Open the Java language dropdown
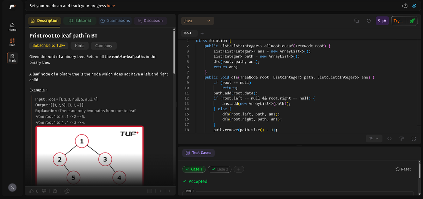The width and height of the screenshot is (423, 199). click(x=198, y=21)
